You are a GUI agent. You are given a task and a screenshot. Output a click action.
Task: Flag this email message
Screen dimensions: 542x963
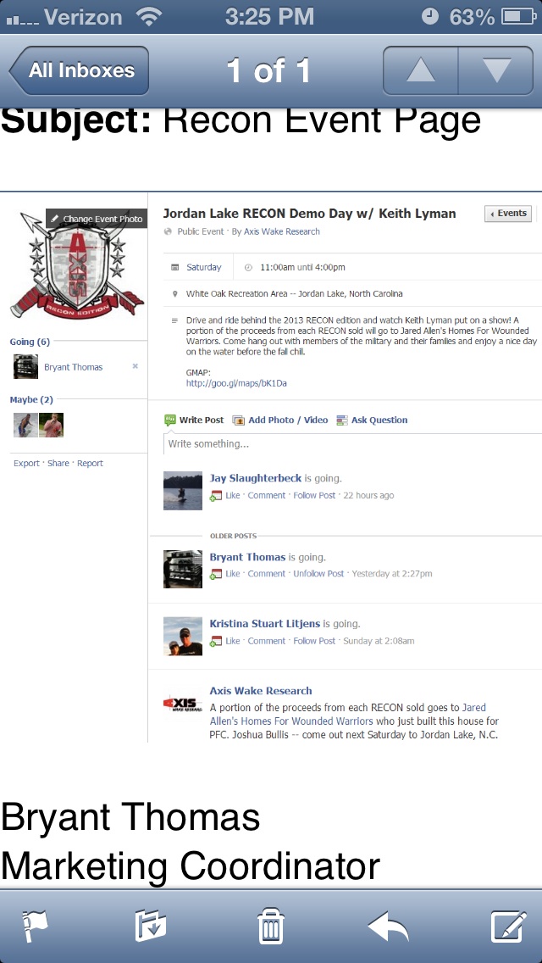click(x=36, y=927)
